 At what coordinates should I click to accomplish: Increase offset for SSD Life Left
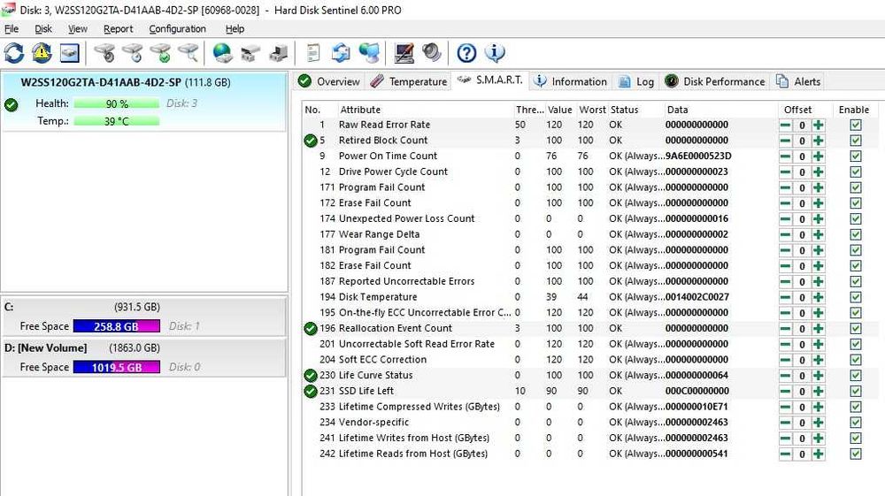point(819,391)
